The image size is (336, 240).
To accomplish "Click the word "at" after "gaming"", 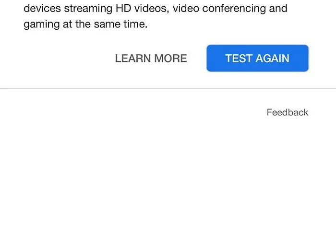I will click(x=67, y=24).
